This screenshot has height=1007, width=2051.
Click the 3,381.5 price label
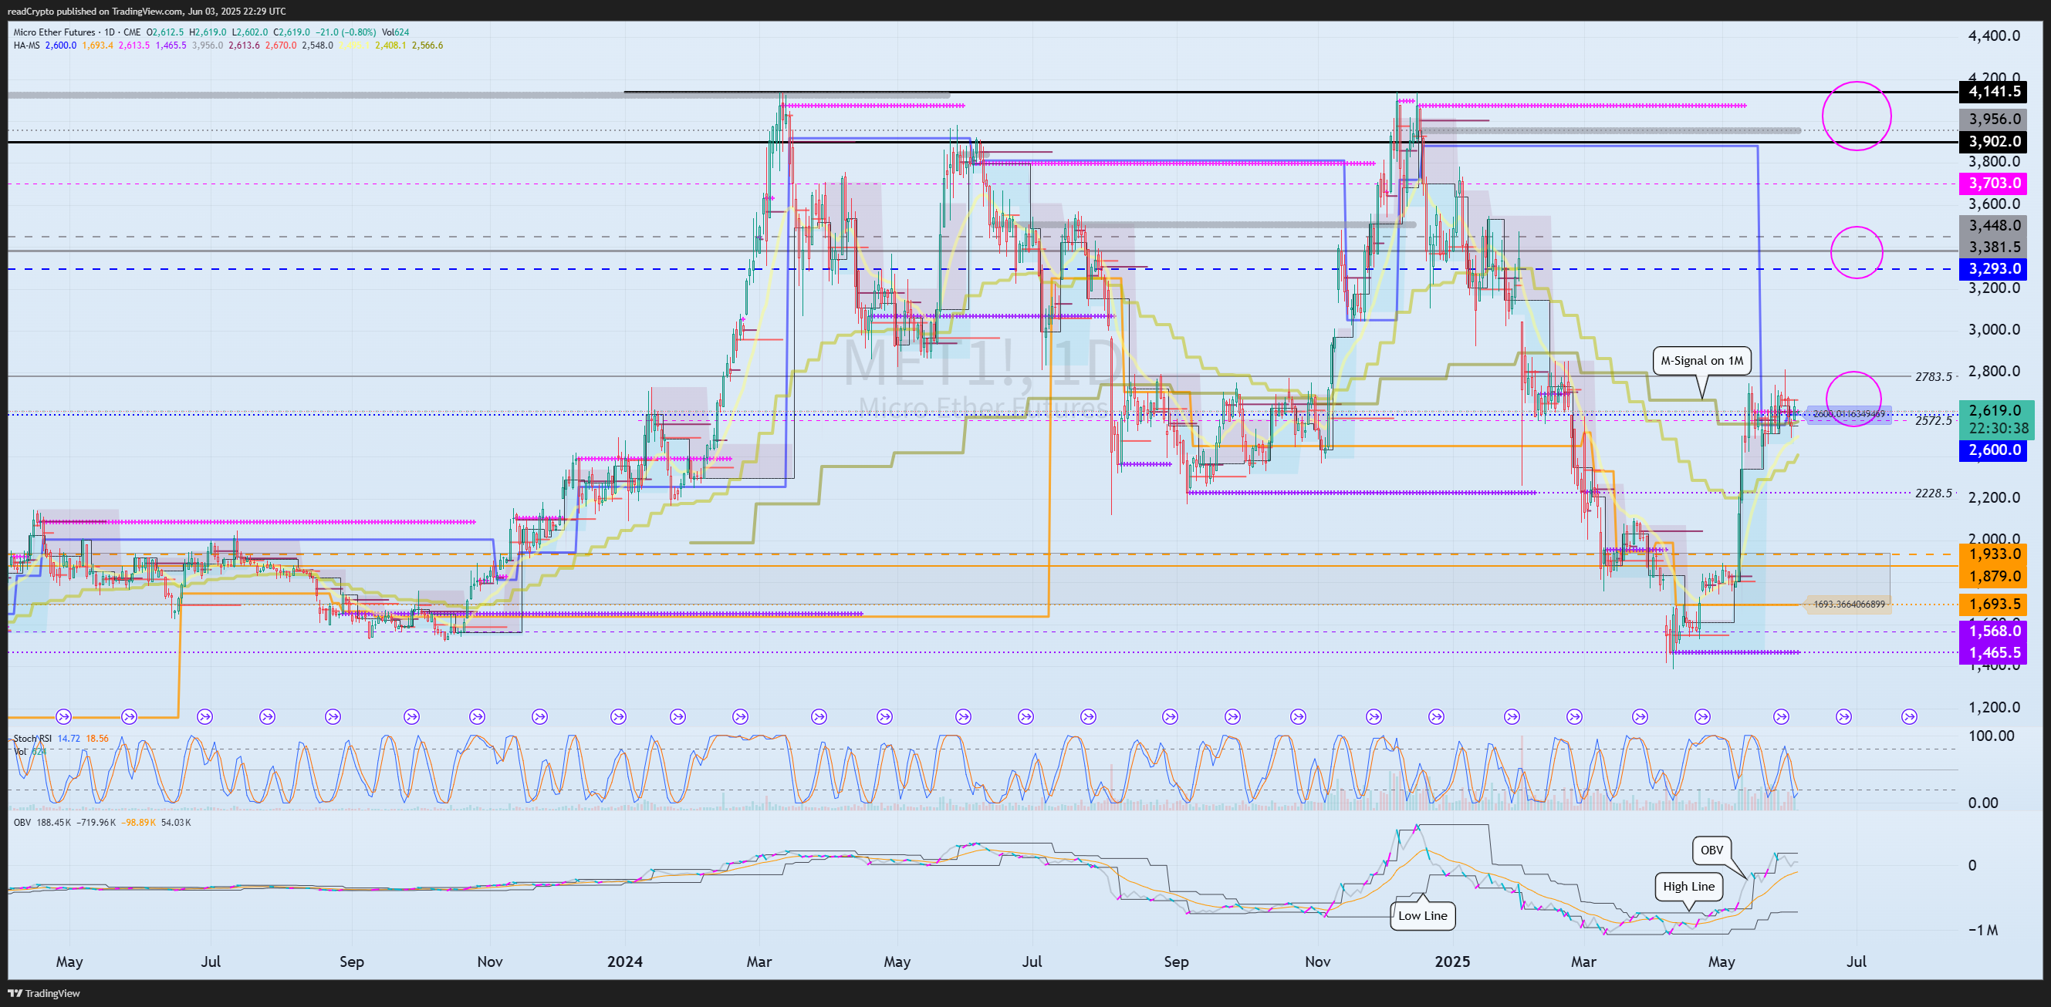pos(1994,248)
